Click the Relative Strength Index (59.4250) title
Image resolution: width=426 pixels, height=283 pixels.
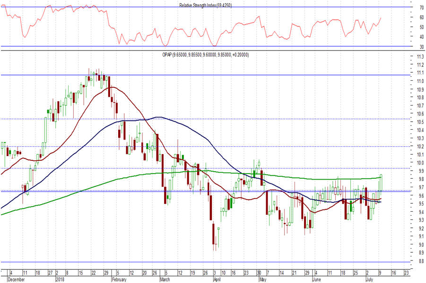pos(206,5)
